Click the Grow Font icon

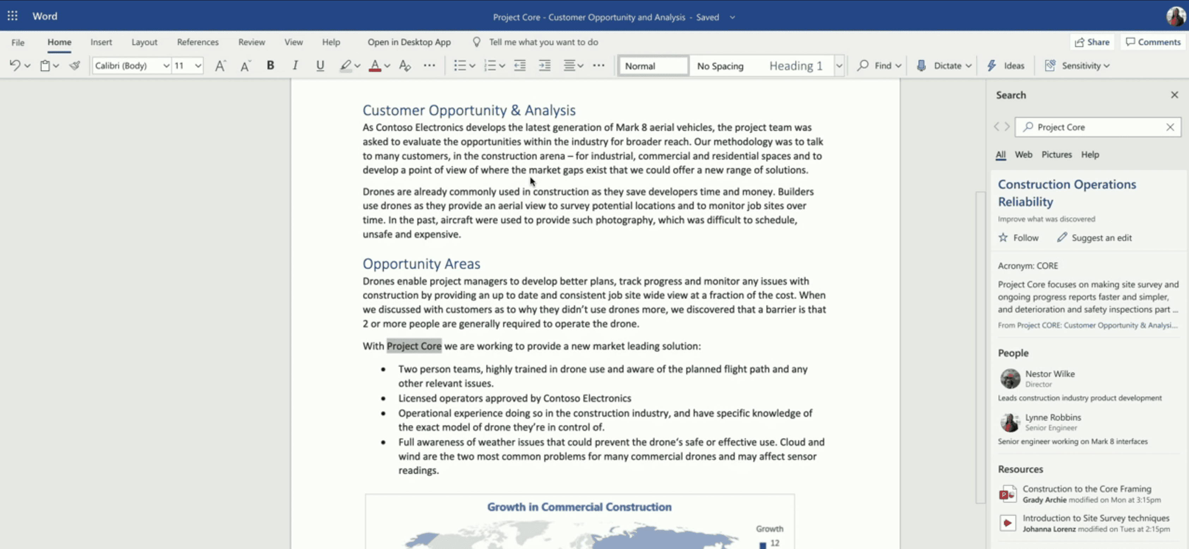[x=220, y=66]
